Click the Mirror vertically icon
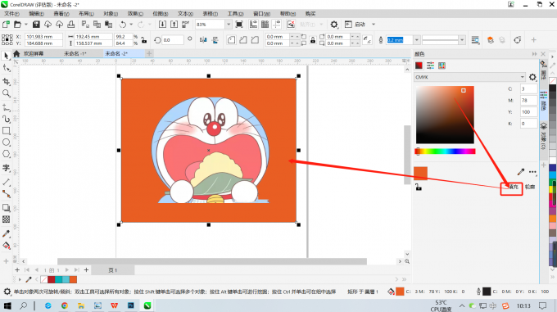 (x=215, y=40)
